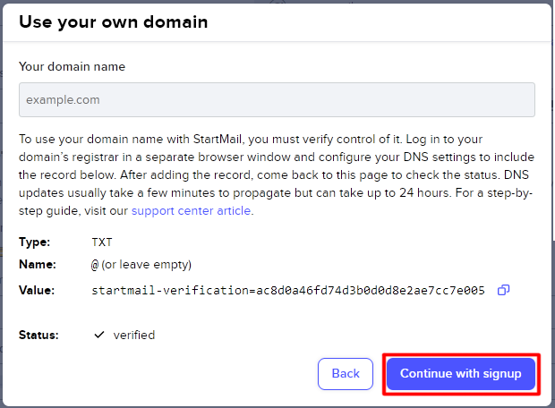This screenshot has width=555, height=408.
Task: Click the StartMail word in instructions
Action: click(218, 139)
